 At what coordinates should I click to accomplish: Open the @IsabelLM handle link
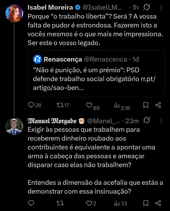click(102, 7)
